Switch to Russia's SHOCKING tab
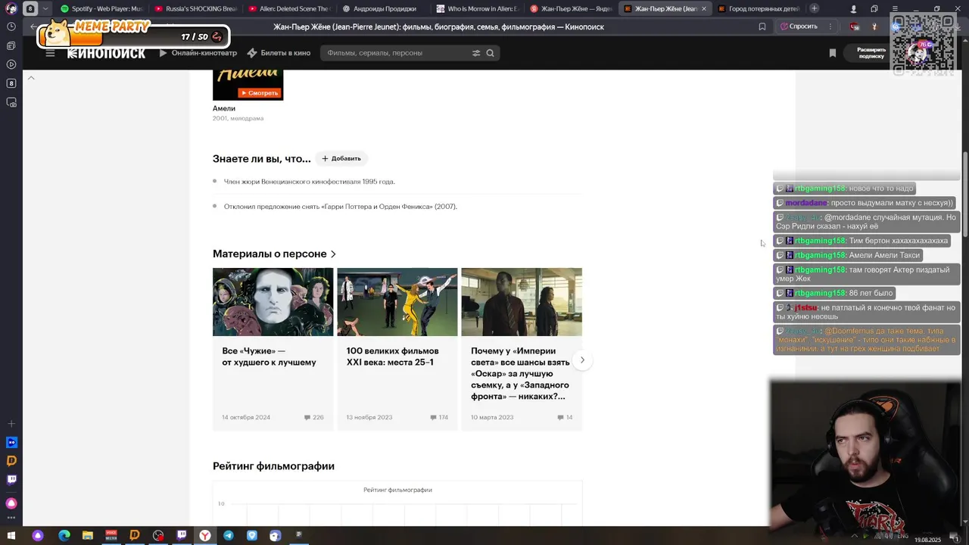The image size is (969, 545). pyautogui.click(x=195, y=8)
